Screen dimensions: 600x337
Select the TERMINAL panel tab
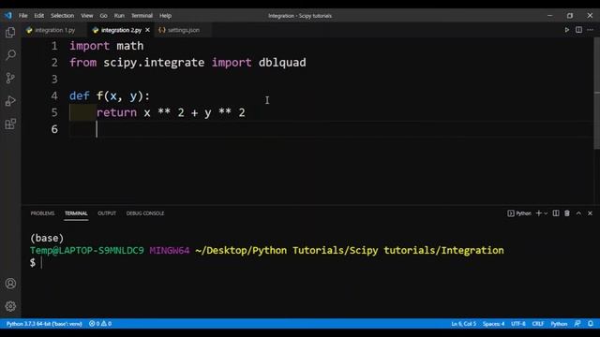(x=76, y=213)
